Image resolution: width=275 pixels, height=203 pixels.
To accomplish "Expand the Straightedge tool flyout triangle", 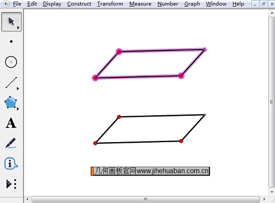I will [x=18, y=88].
